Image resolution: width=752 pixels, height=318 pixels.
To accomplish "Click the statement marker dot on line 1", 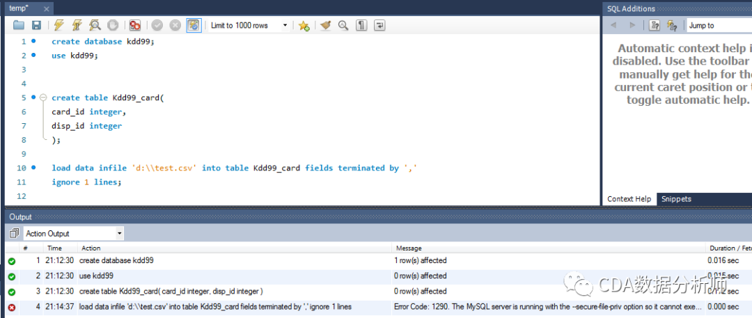I will pyautogui.click(x=33, y=41).
